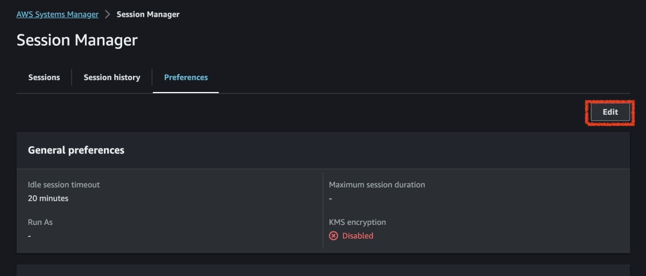Open the AWS Systems Manager breadcrumb link
The height and width of the screenshot is (276, 646).
58,15
